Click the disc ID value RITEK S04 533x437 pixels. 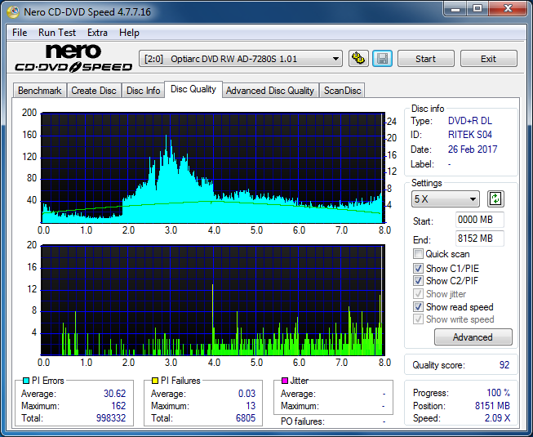click(470, 135)
